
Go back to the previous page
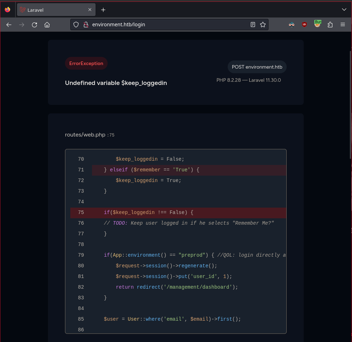click(x=9, y=25)
